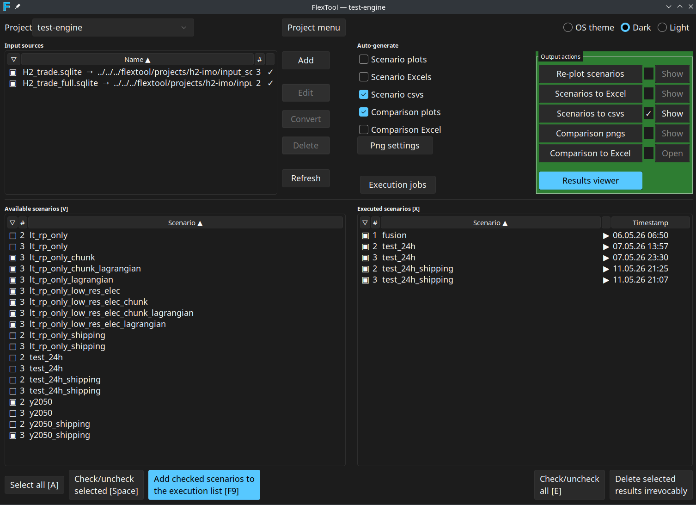Sort Executed scenarios by Scenario column

(490, 223)
